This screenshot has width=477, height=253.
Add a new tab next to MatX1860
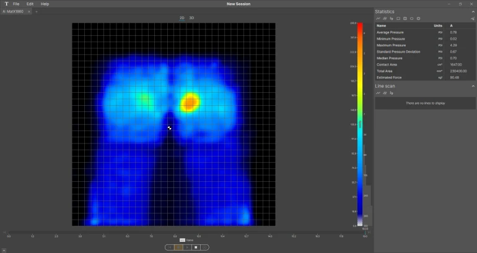[x=36, y=11]
